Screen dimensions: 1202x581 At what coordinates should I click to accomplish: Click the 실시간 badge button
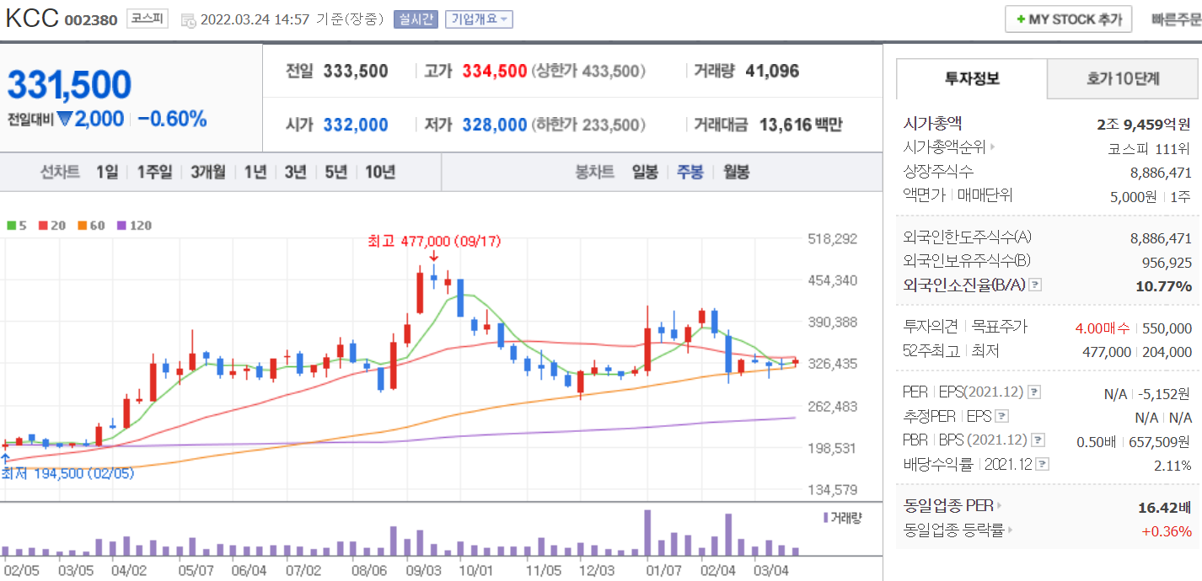(x=416, y=19)
